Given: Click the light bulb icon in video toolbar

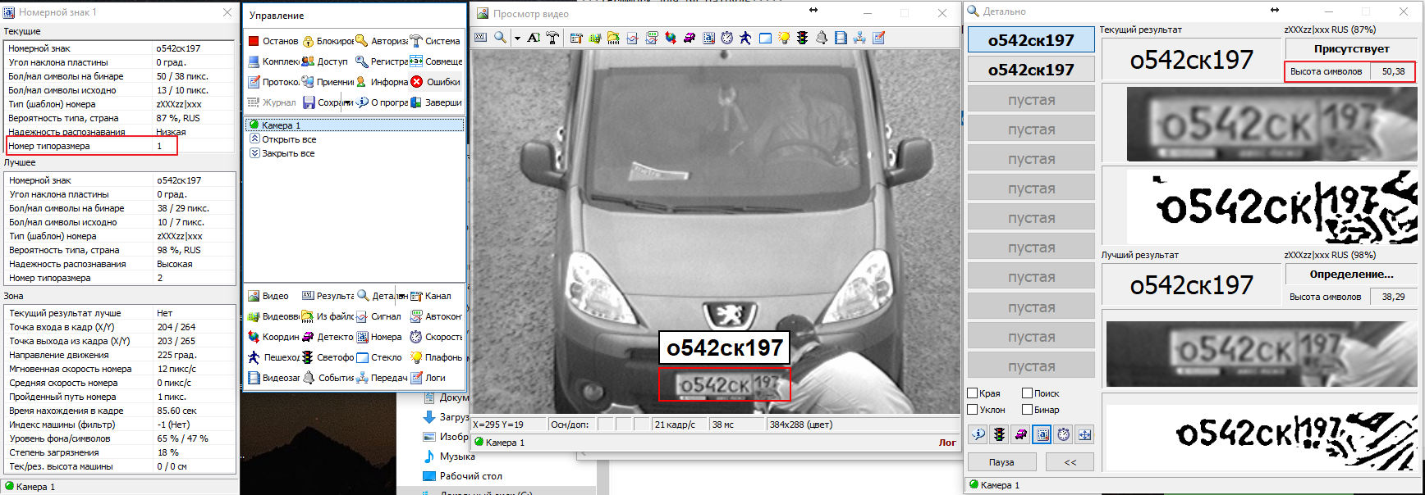Looking at the screenshot, I should pyautogui.click(x=783, y=38).
